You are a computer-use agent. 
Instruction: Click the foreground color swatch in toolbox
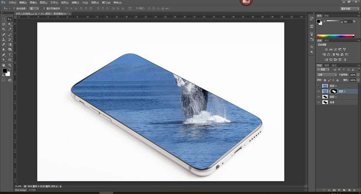5,71
